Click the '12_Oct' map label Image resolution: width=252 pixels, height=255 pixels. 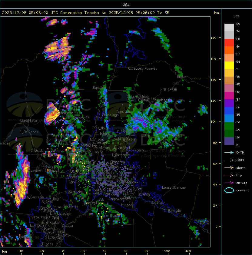136,189
